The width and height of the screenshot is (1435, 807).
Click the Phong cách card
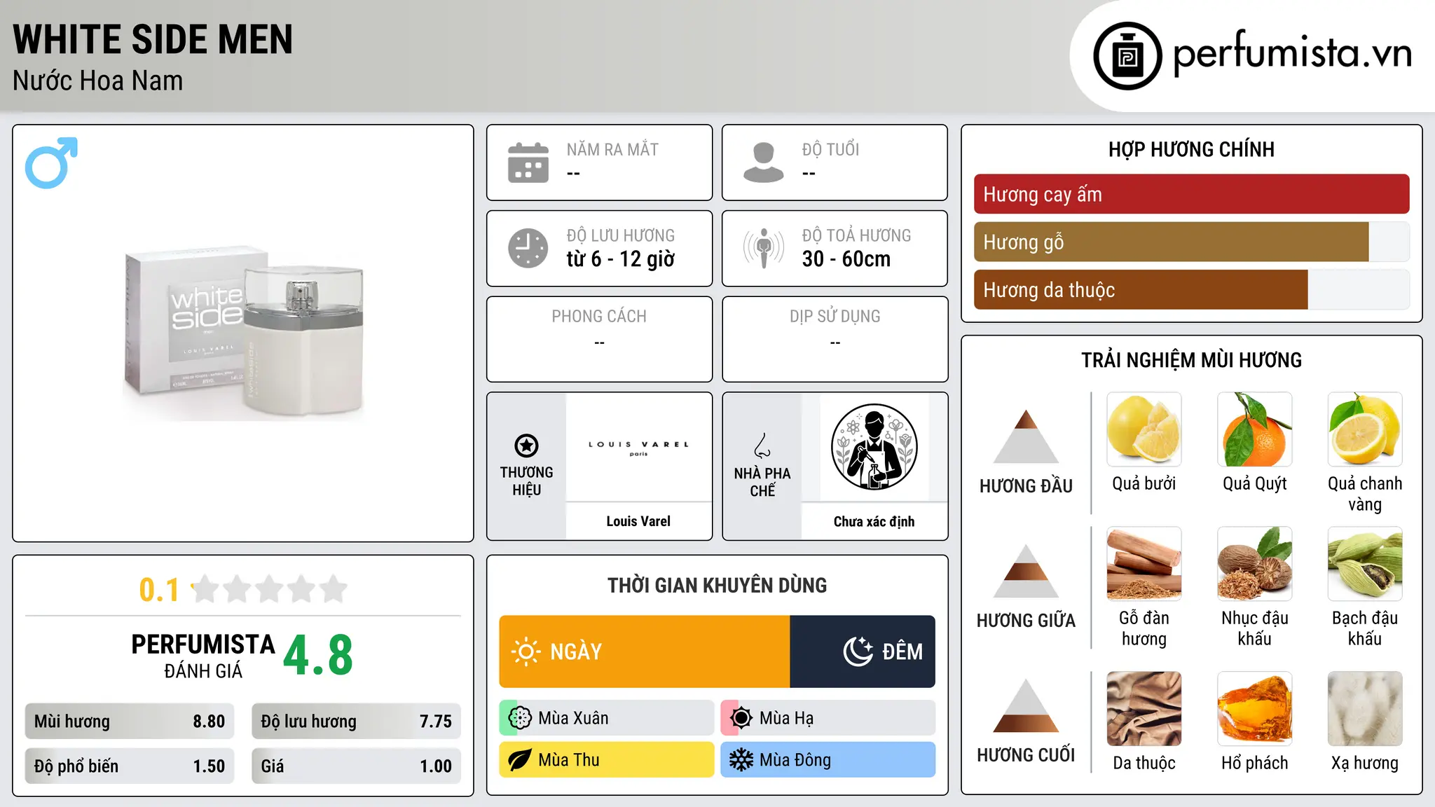coord(599,339)
